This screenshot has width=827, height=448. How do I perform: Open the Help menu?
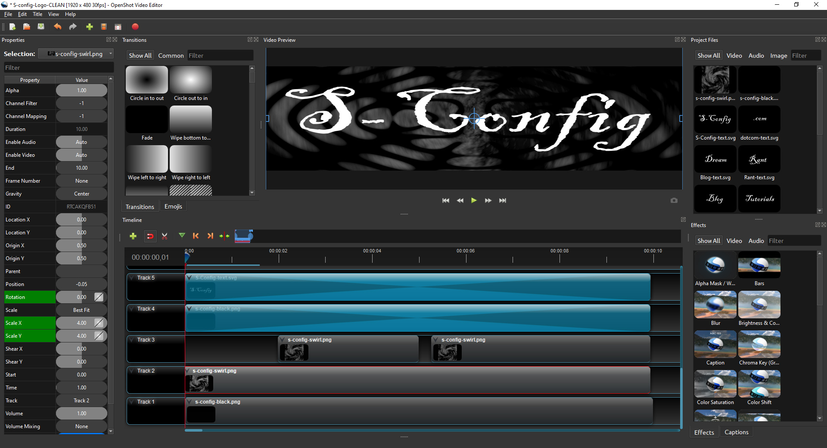click(70, 14)
